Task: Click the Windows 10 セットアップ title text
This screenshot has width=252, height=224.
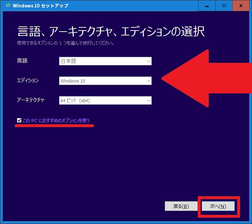Action: click(40, 6)
